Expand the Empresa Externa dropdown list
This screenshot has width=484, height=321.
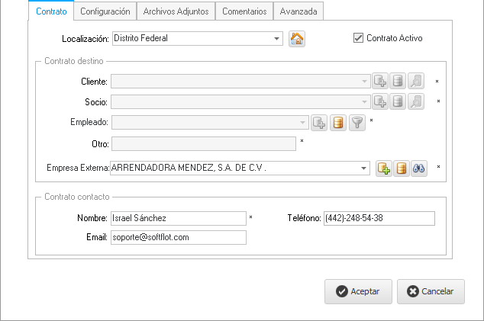[x=363, y=169]
